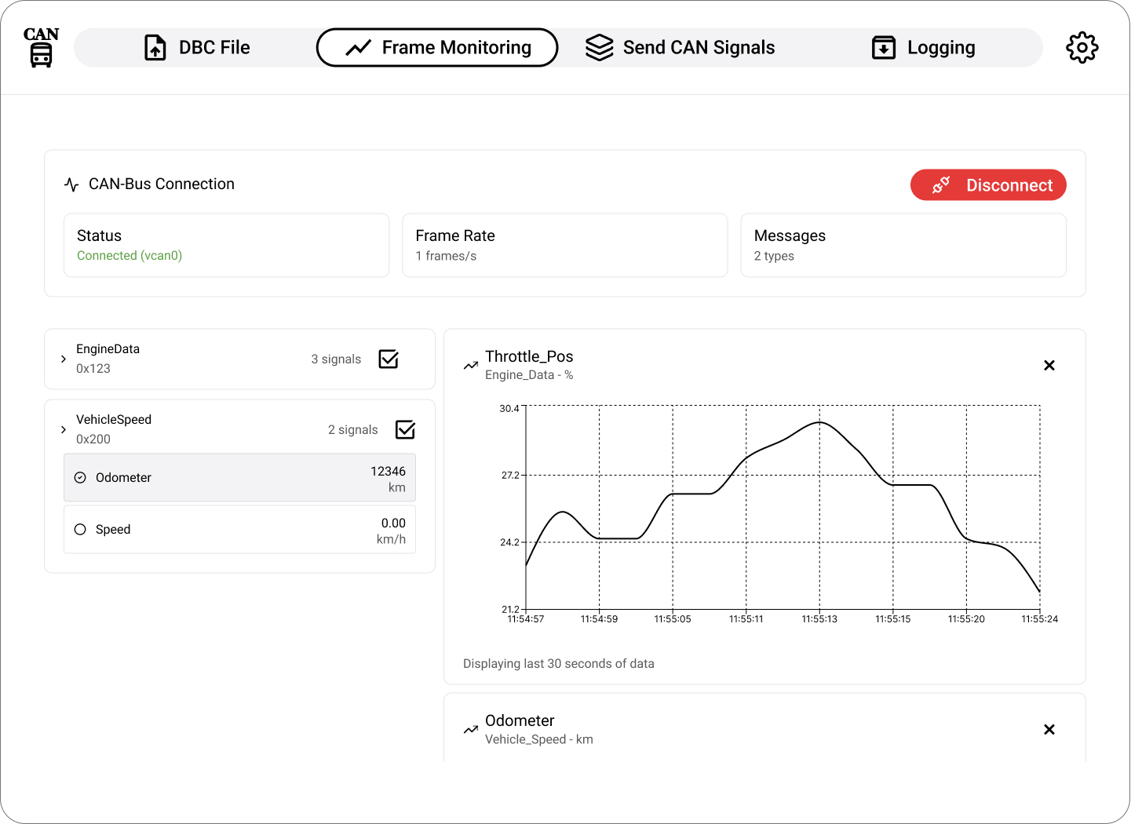Click the Logging archive box icon
This screenshot has height=824, width=1142.
(884, 48)
